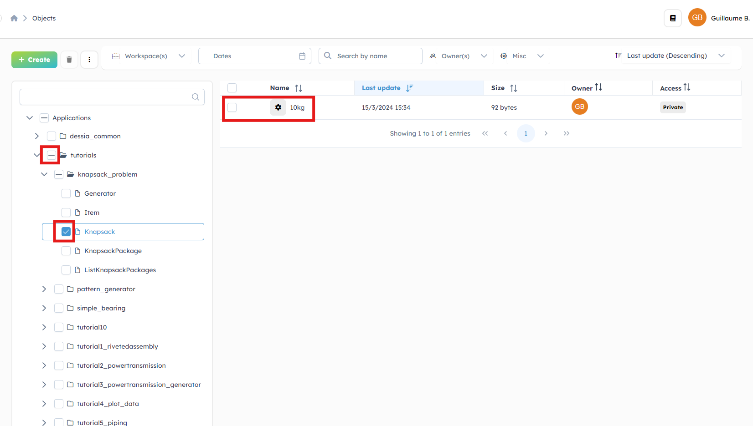
Task: Open the documentation book icon
Action: [672, 18]
